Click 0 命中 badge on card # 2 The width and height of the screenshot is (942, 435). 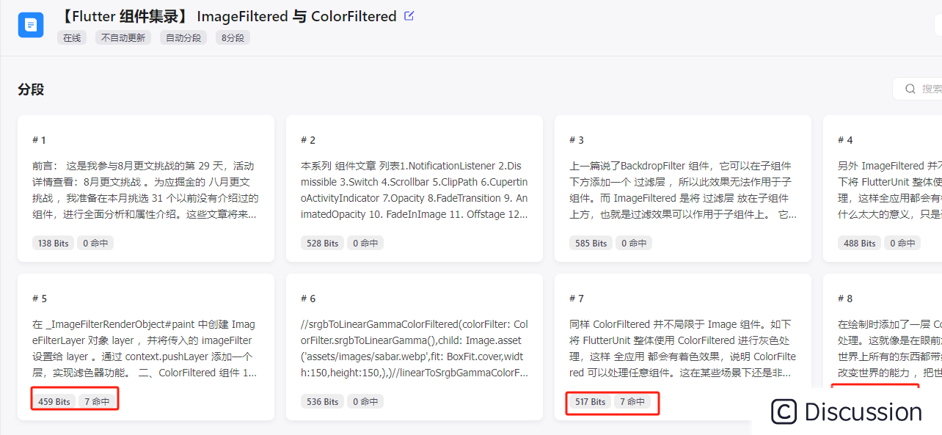click(x=365, y=243)
